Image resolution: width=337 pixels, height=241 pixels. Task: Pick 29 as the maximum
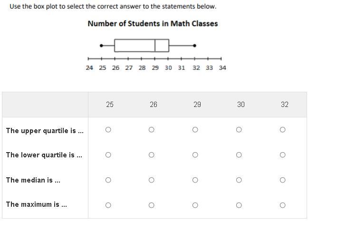195,205
